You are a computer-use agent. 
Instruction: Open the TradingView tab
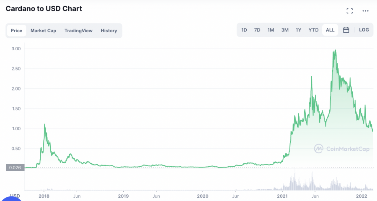[x=78, y=31]
